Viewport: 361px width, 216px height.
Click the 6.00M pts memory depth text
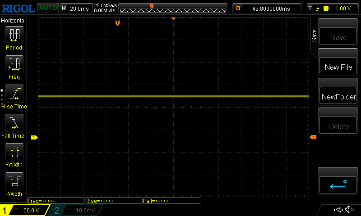point(105,10)
